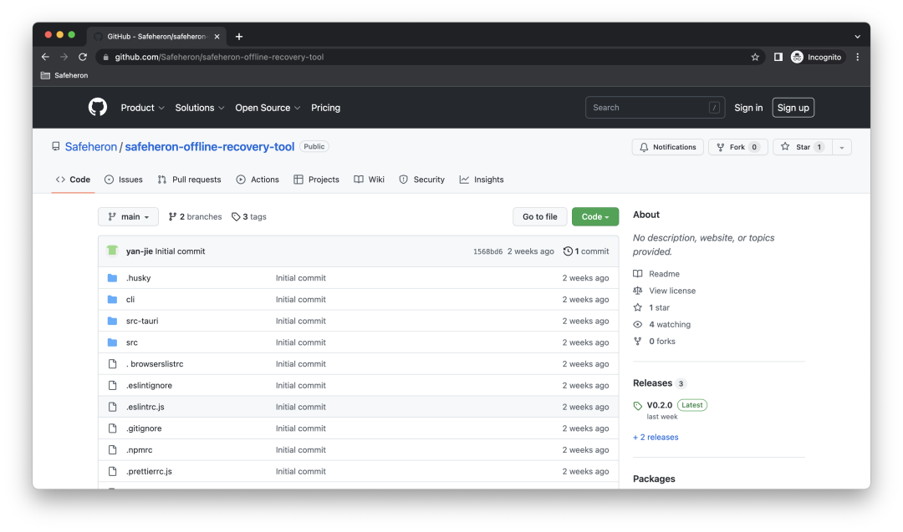Viewport: 903px width, 532px height.
Task: Click the Releases heading link
Action: pyautogui.click(x=652, y=383)
